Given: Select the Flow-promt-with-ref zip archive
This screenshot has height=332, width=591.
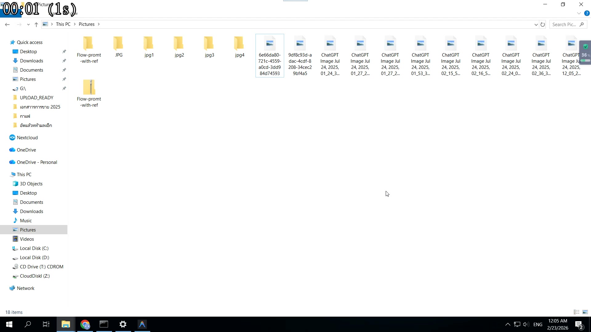Looking at the screenshot, I should pos(89,88).
